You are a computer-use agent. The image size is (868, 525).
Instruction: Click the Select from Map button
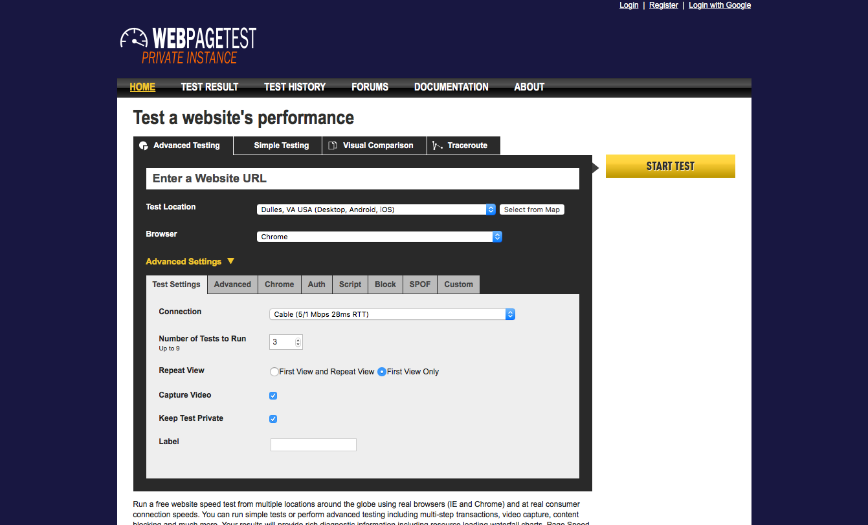tap(532, 209)
